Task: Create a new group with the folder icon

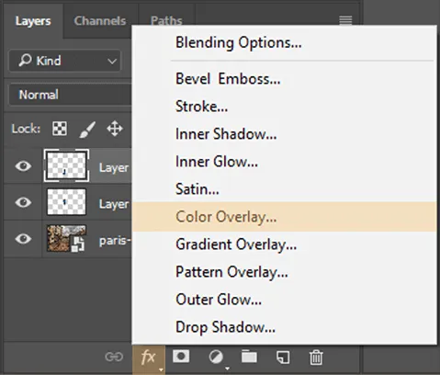Action: click(x=249, y=357)
